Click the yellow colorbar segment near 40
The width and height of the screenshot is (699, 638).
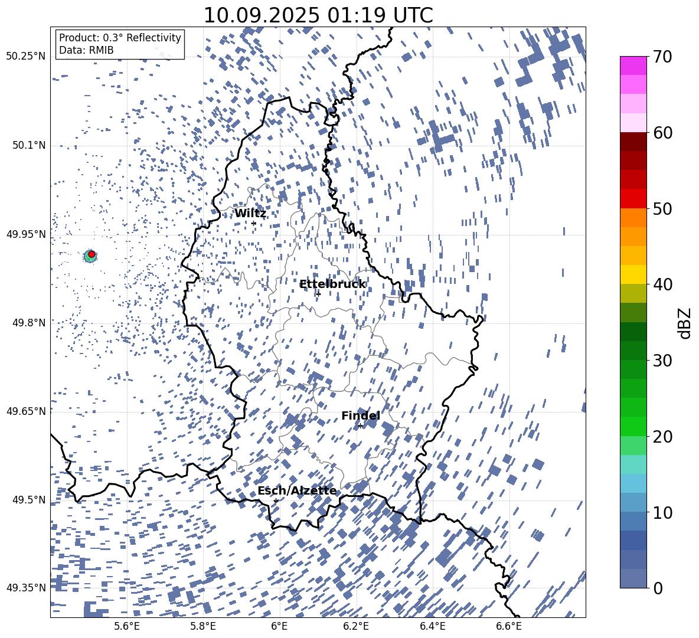[633, 274]
